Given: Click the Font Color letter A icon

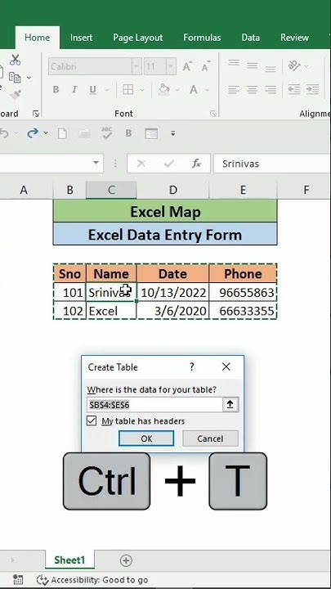Looking at the screenshot, I should [194, 89].
